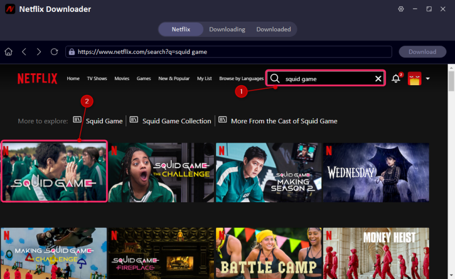Expand the profile dropdown arrow

click(x=428, y=78)
